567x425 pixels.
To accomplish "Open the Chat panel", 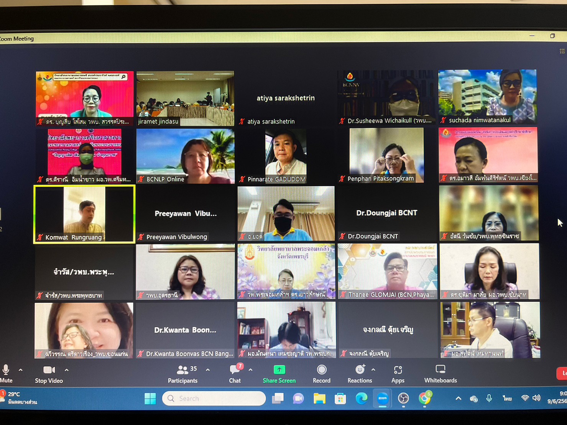I will pyautogui.click(x=235, y=374).
